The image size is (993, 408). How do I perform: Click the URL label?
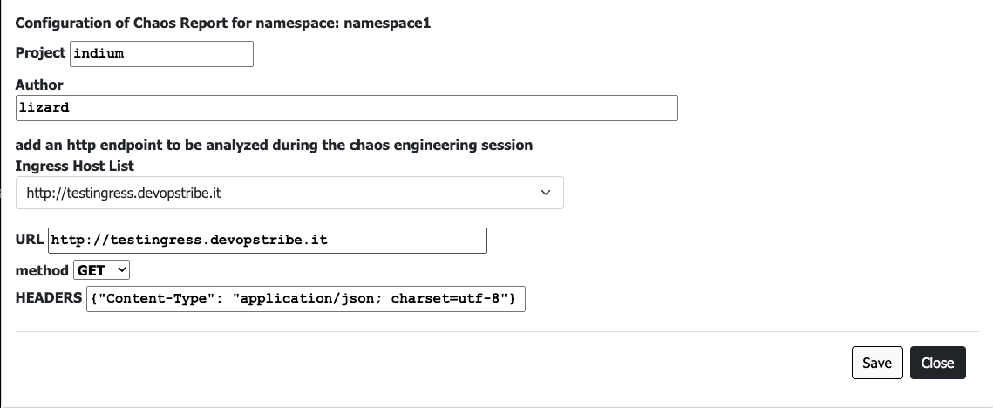[30, 239]
